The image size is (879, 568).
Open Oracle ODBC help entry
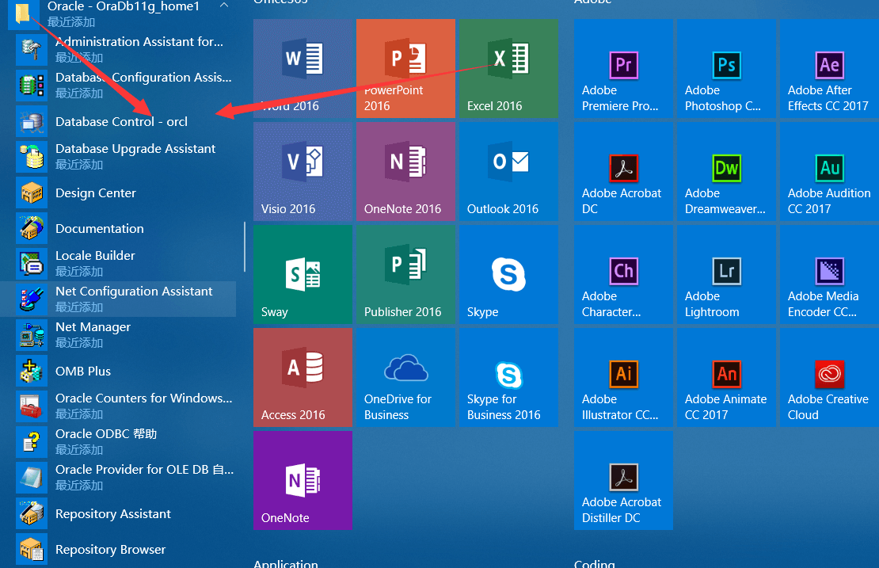118,441
